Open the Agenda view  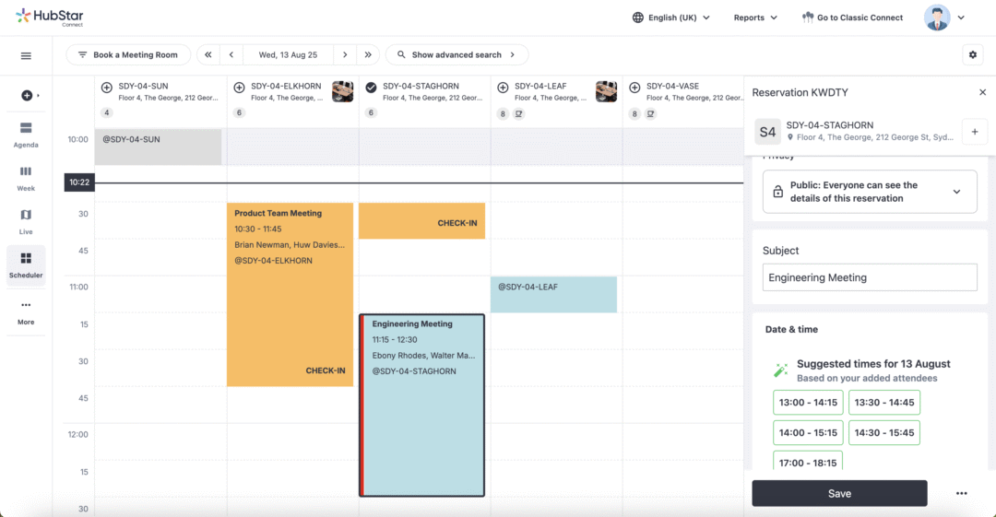point(26,135)
